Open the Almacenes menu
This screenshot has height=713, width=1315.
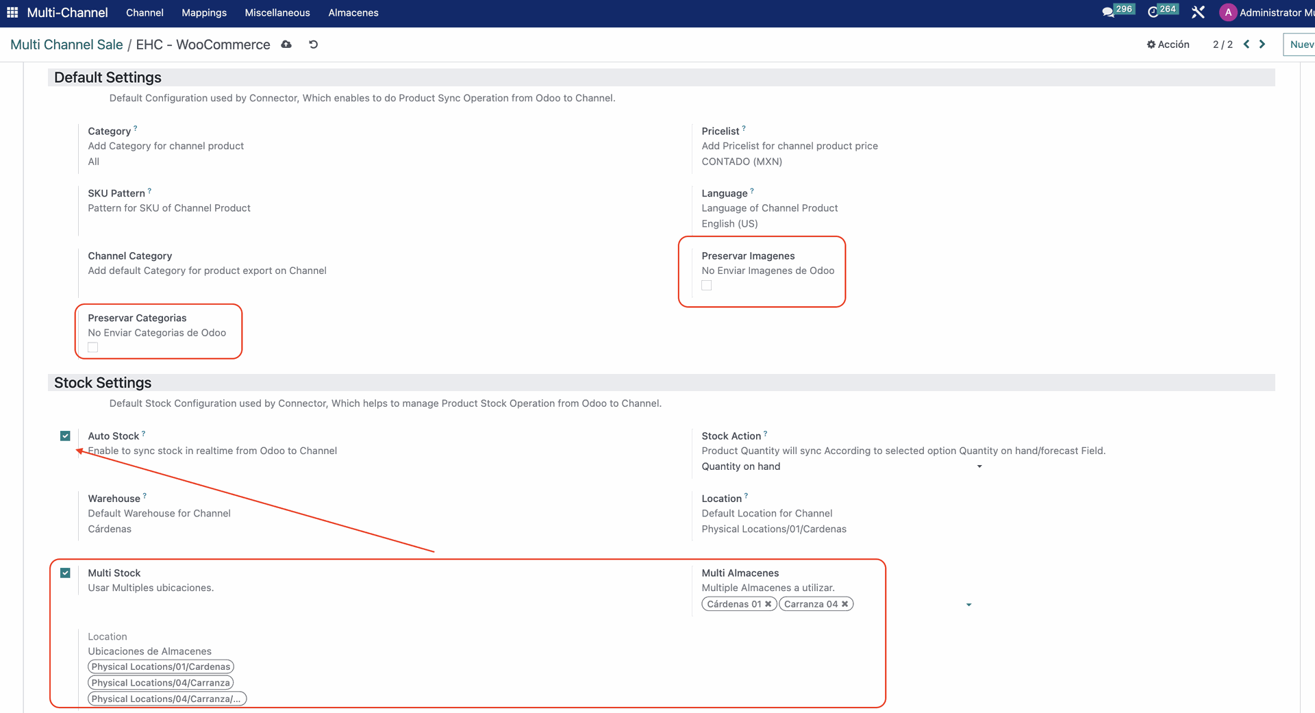point(353,12)
